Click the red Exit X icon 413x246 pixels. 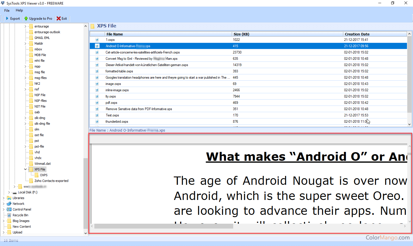59,19
